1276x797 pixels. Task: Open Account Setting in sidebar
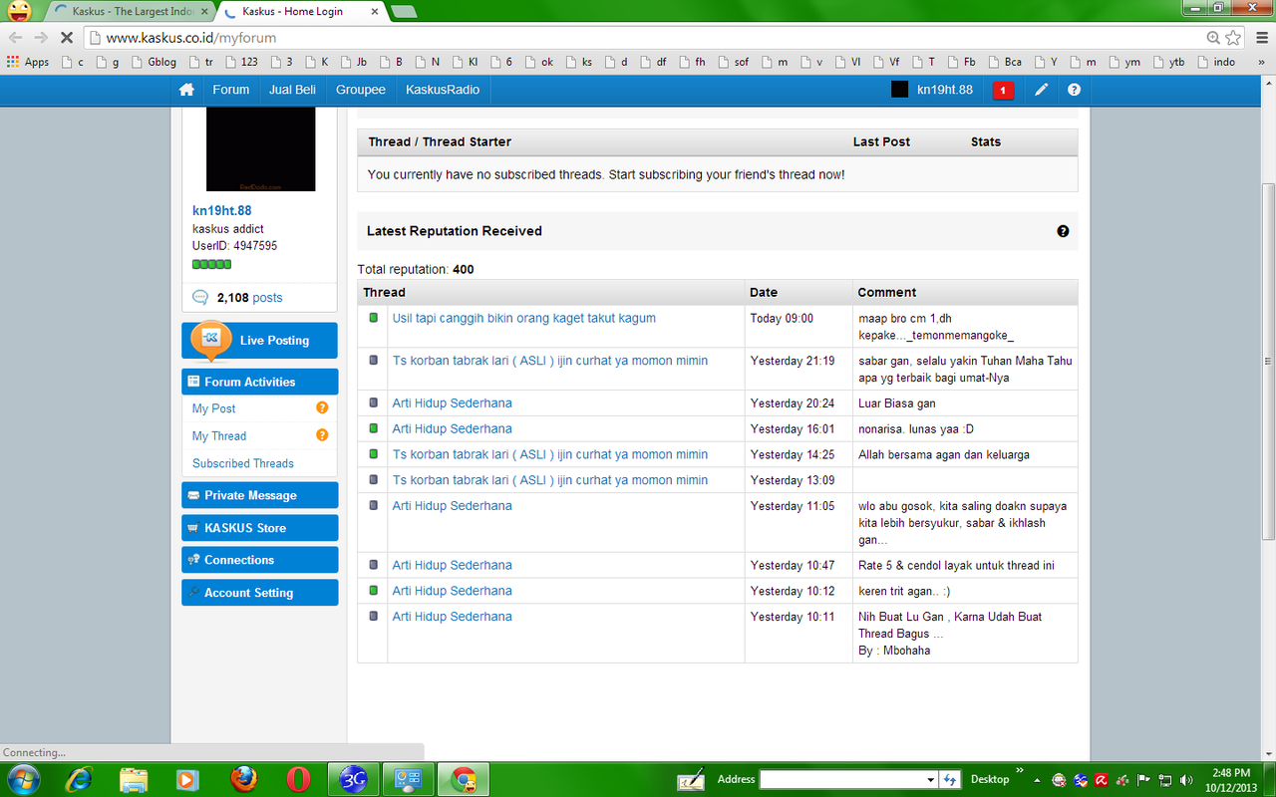point(259,593)
